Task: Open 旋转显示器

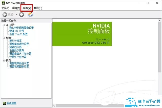Action: 15,47
